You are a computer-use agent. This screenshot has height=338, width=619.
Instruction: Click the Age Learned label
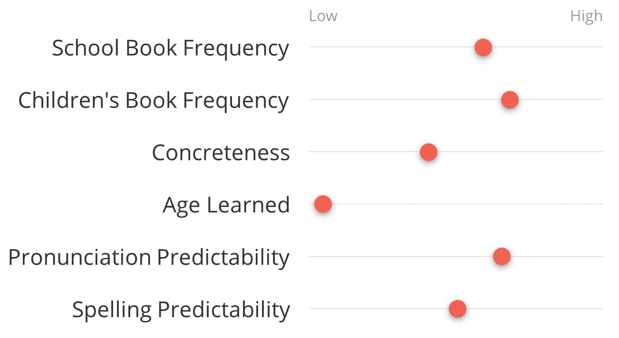(x=226, y=205)
